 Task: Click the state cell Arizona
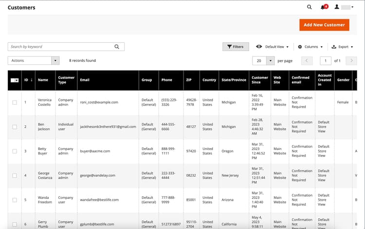coord(227,200)
